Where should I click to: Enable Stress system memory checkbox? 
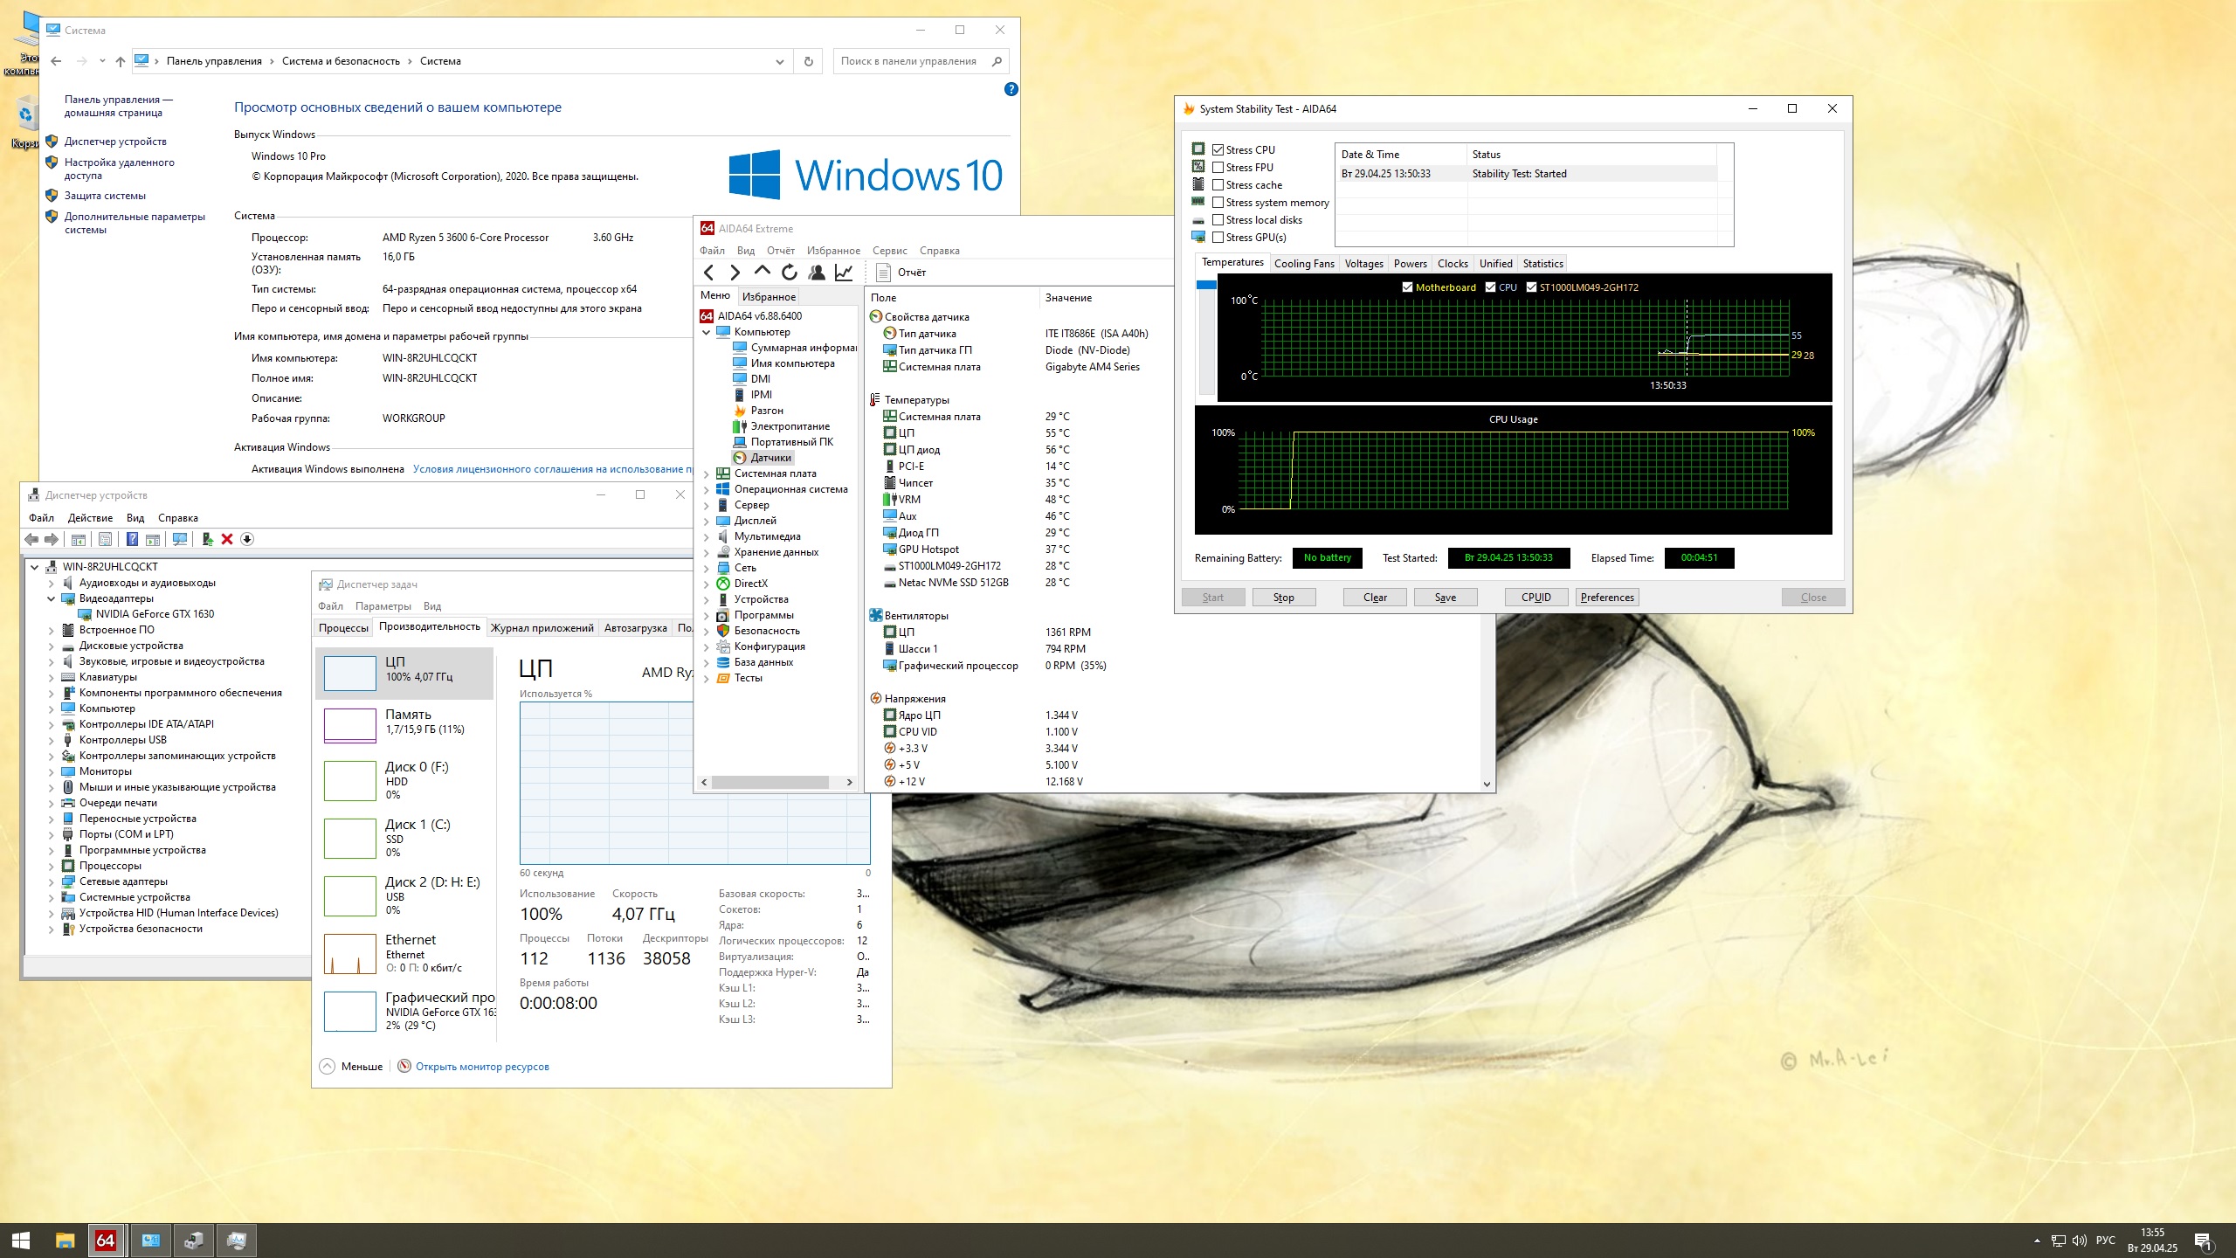(1218, 203)
